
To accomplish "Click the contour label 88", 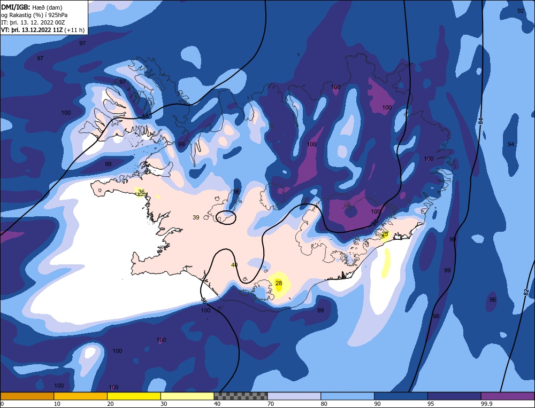I will (146, 116).
